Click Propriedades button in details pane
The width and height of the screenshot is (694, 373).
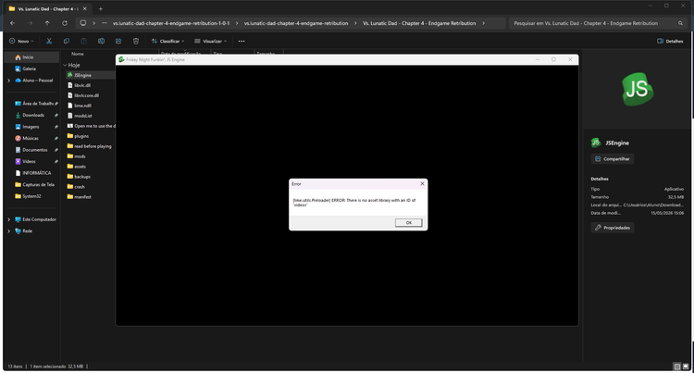point(613,228)
